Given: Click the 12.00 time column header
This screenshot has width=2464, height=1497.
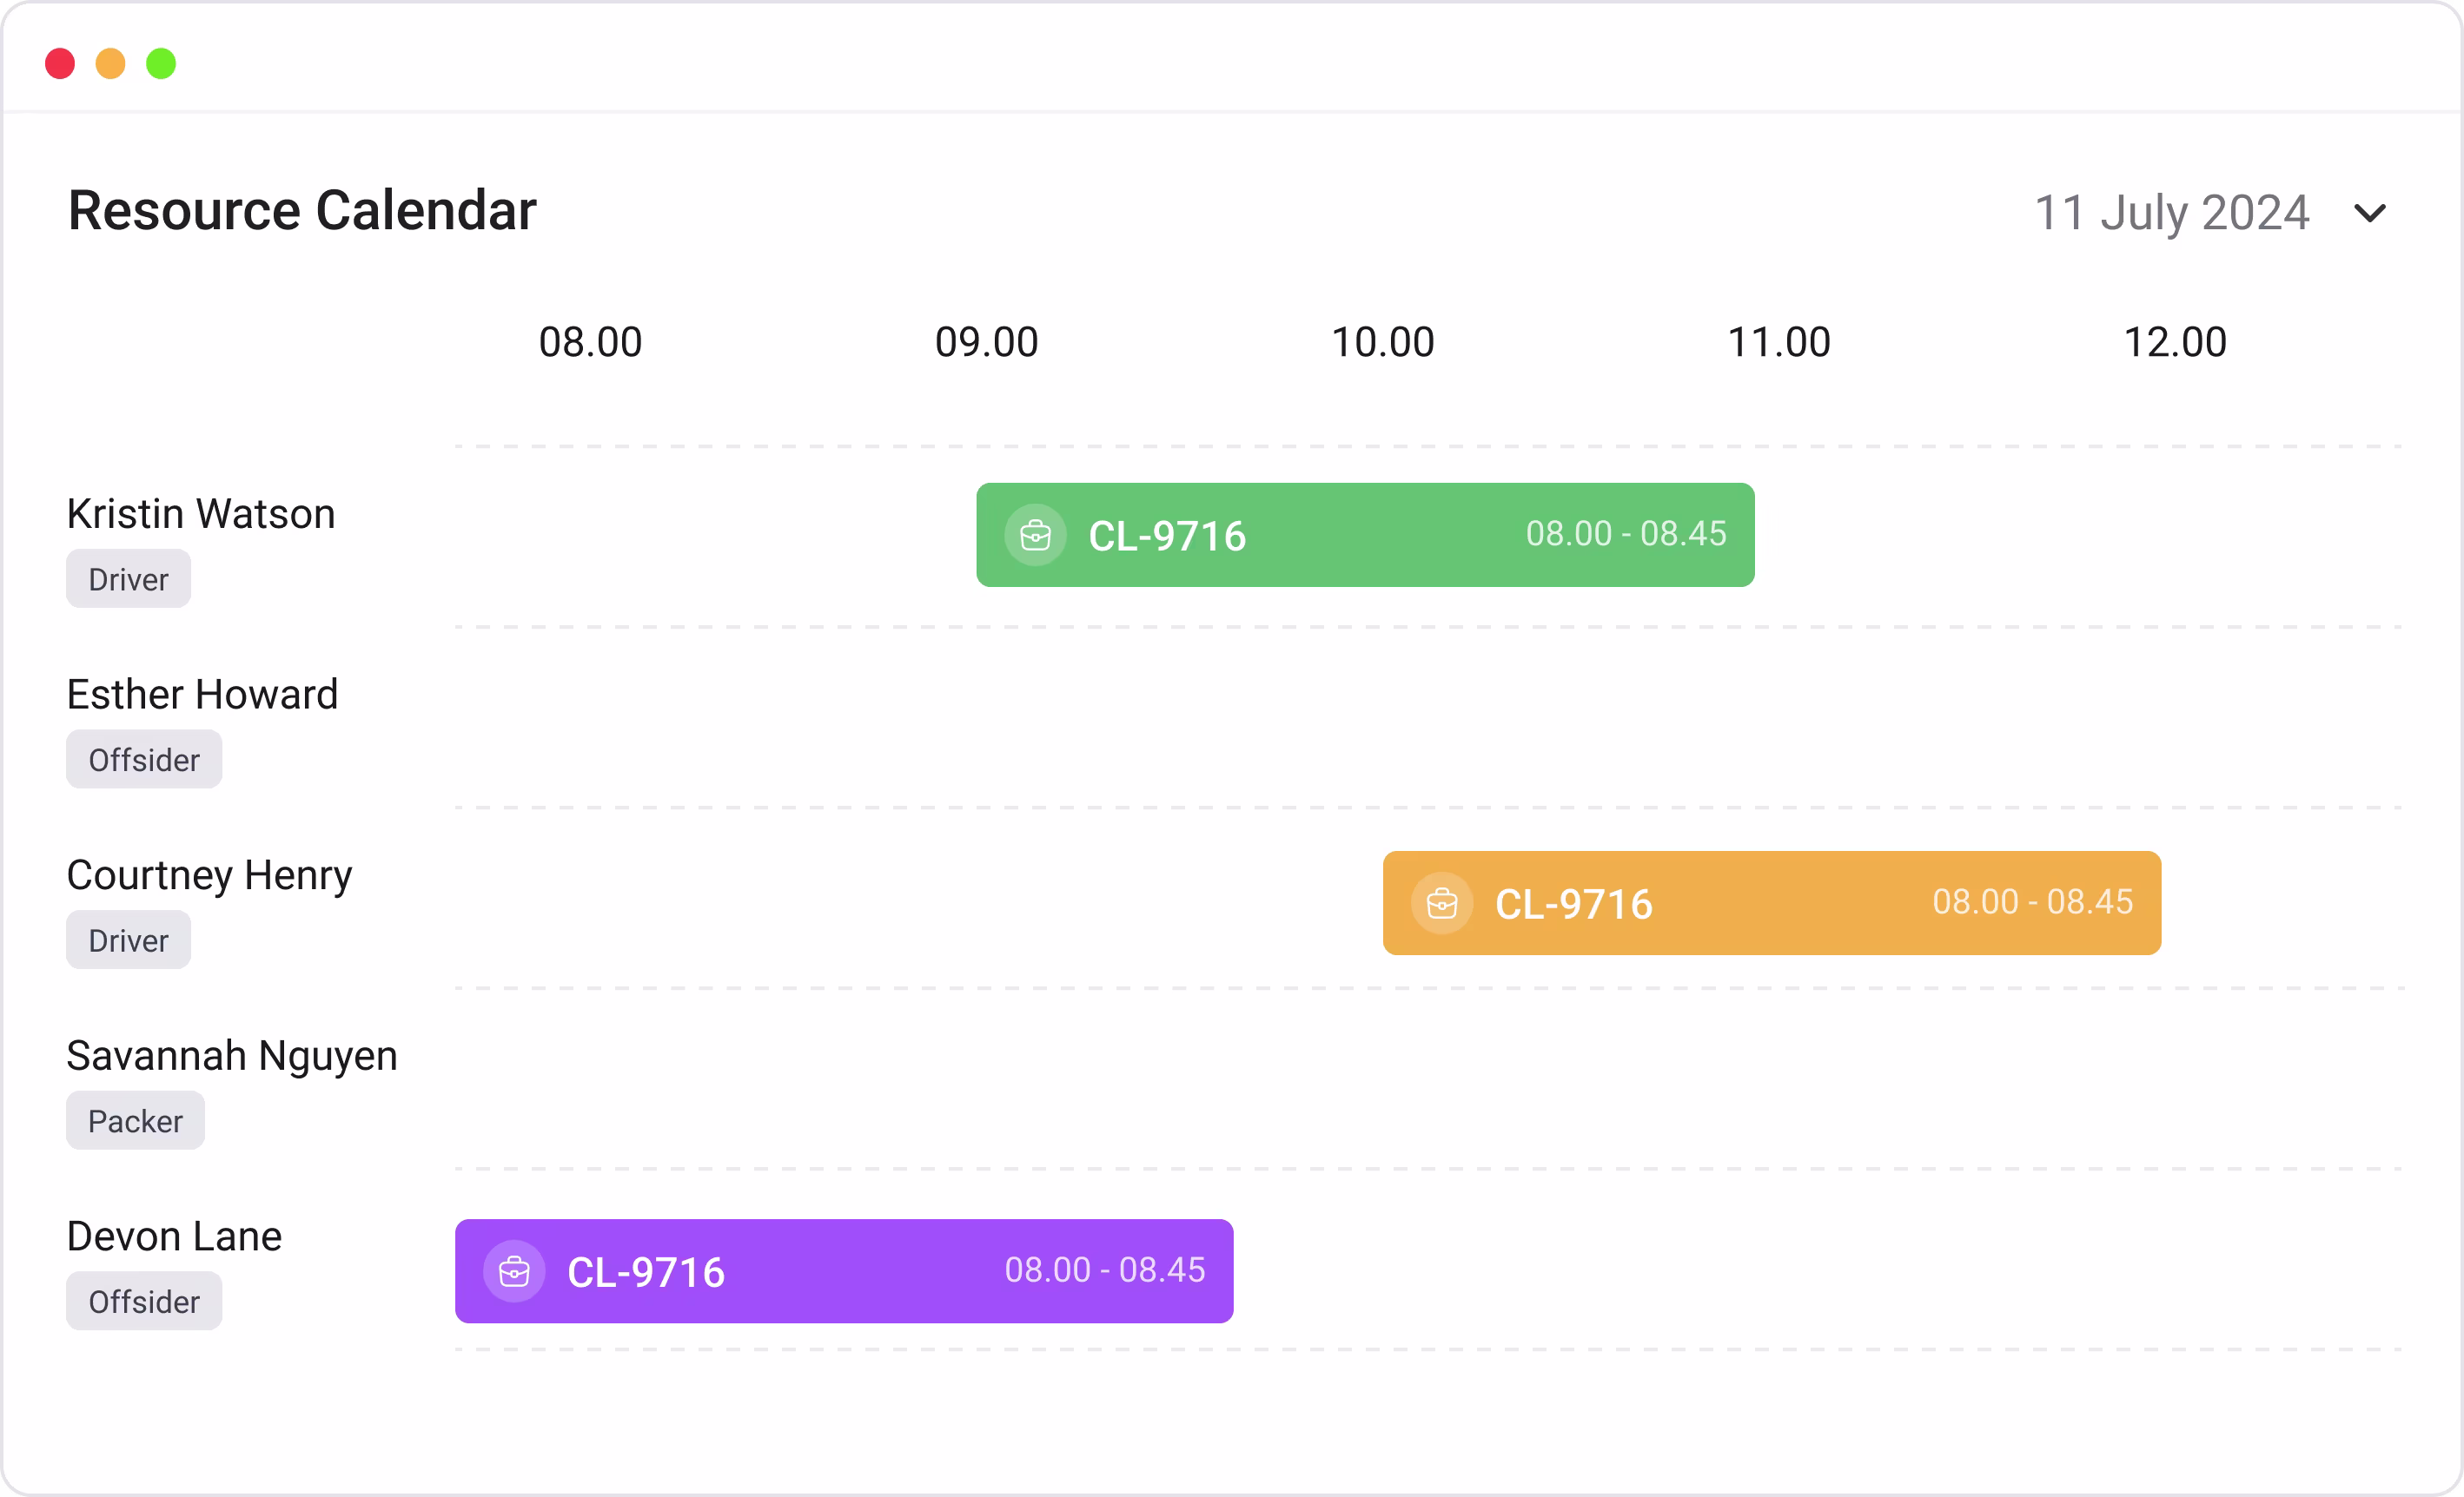Looking at the screenshot, I should 2174,343.
